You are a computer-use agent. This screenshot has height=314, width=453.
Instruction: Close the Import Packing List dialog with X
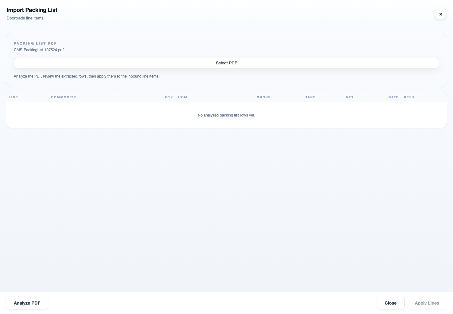coord(440,14)
